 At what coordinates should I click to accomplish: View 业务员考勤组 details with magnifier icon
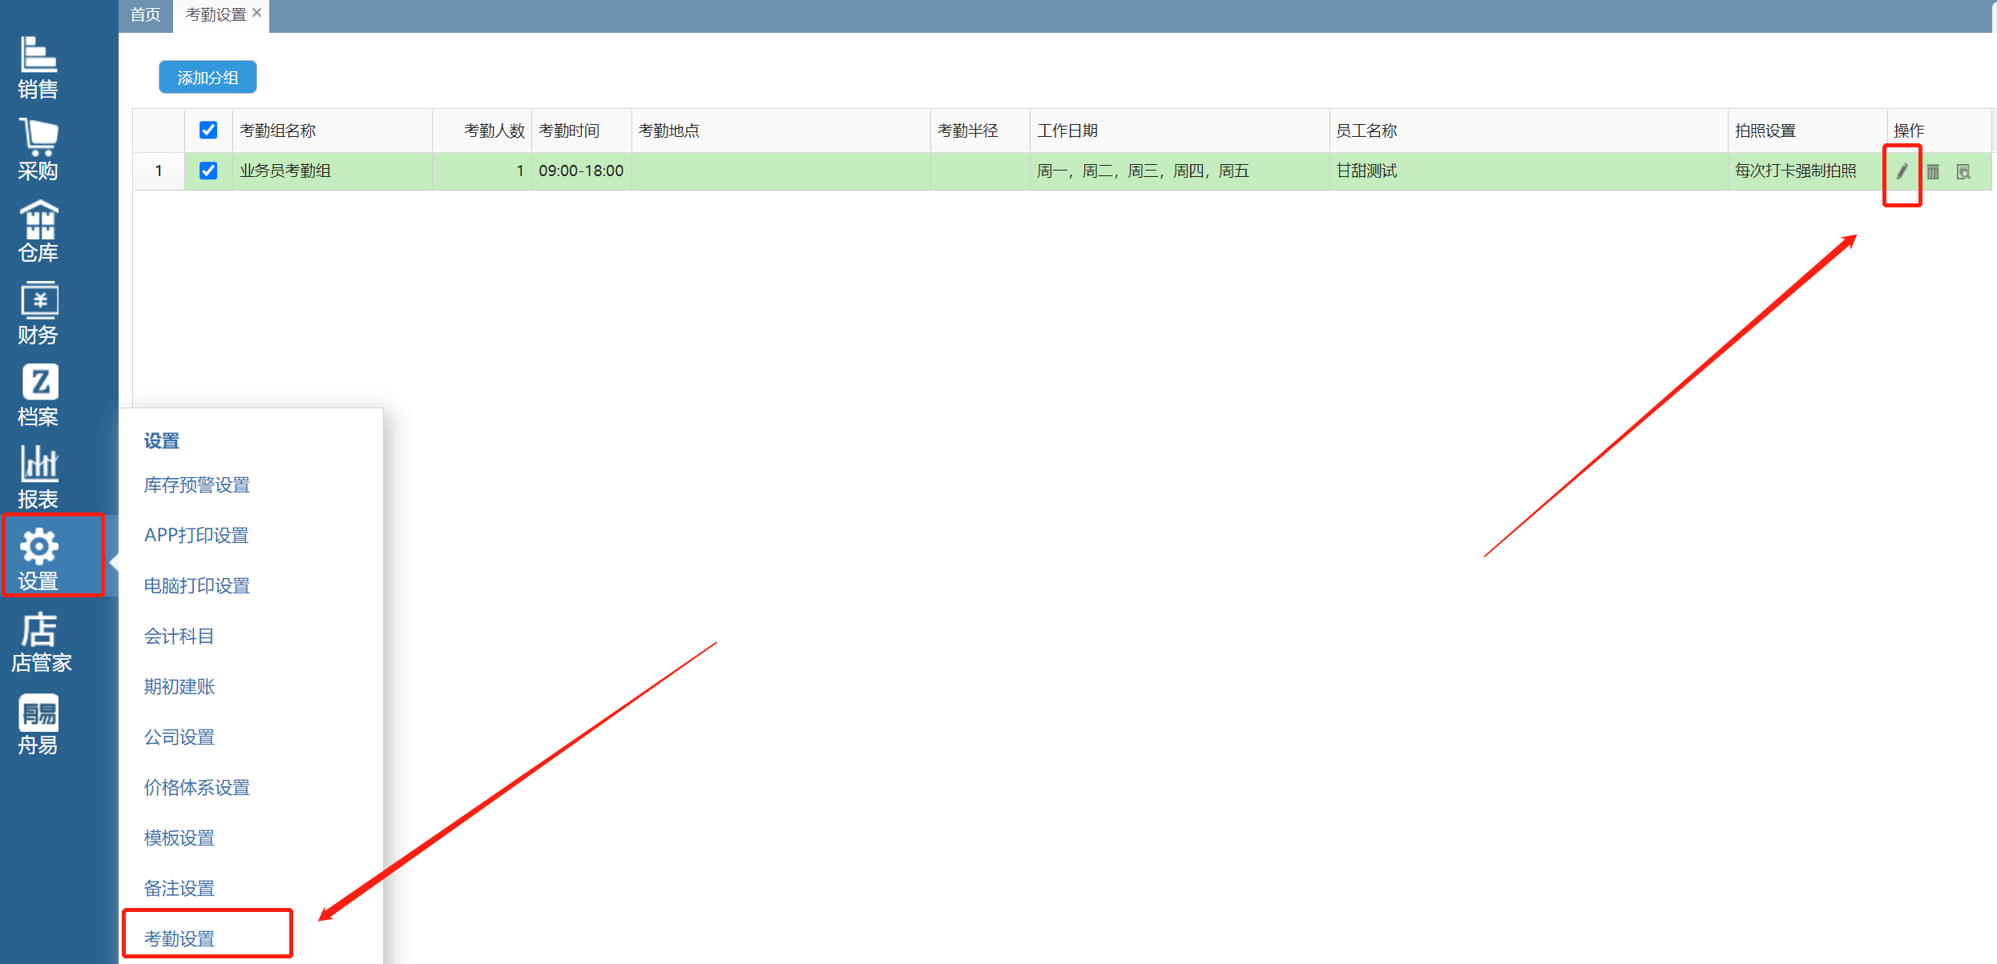1963,171
